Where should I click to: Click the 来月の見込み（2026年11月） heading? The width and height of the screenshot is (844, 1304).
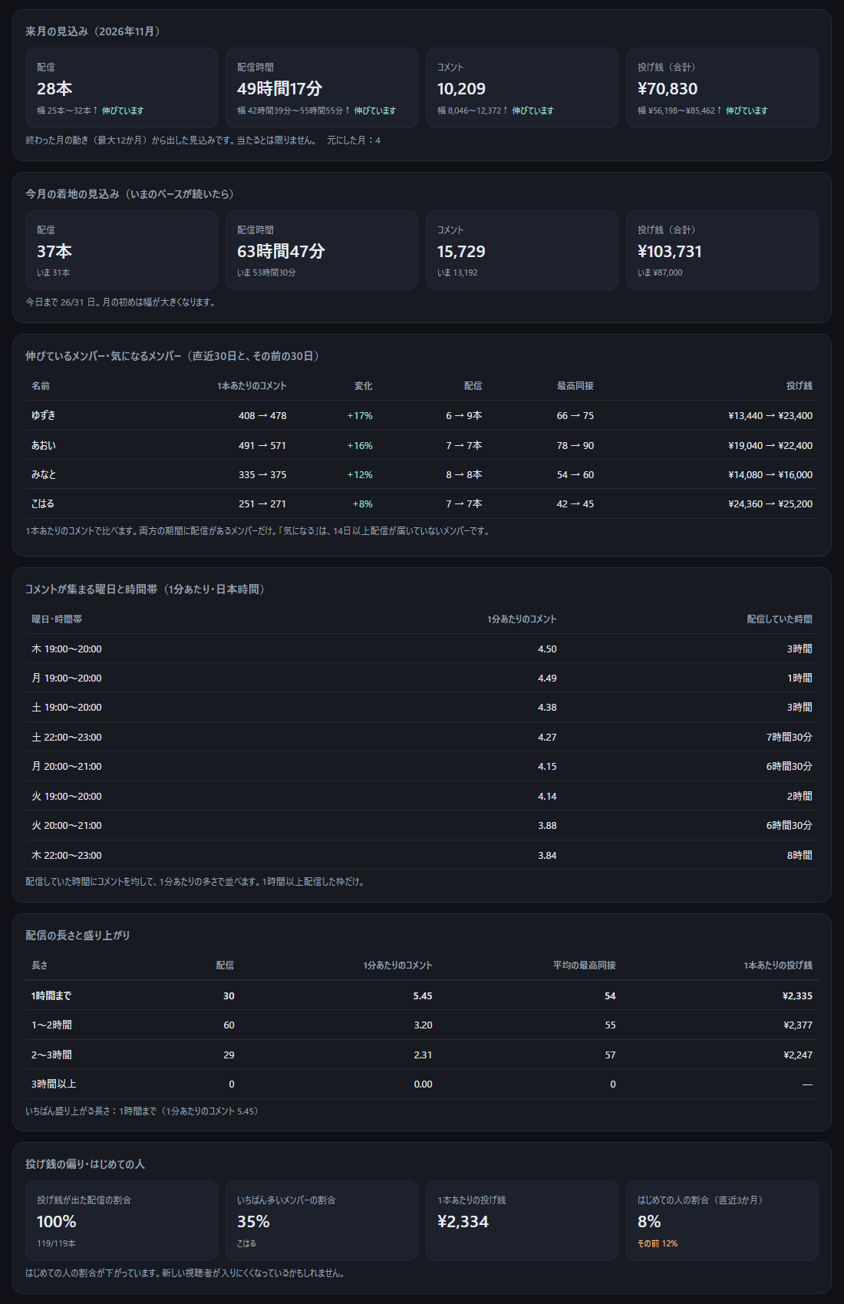coord(93,31)
